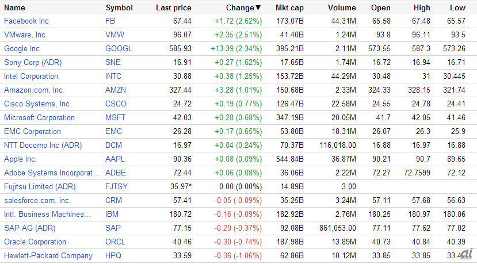Image resolution: width=477 pixels, height=264 pixels.
Task: Open Cisco Systems, Inc. link
Action: (x=38, y=104)
